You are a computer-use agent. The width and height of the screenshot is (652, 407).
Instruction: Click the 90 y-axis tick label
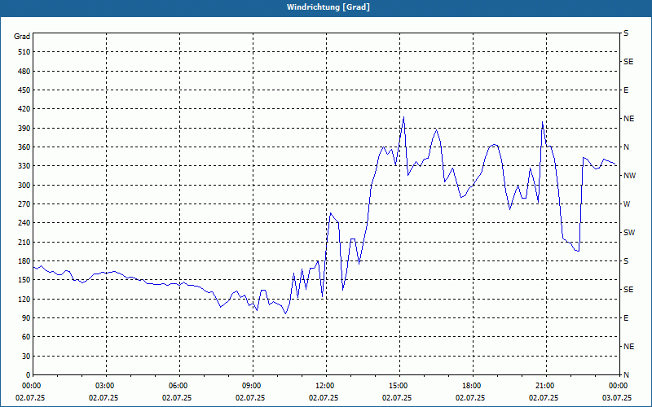26,317
